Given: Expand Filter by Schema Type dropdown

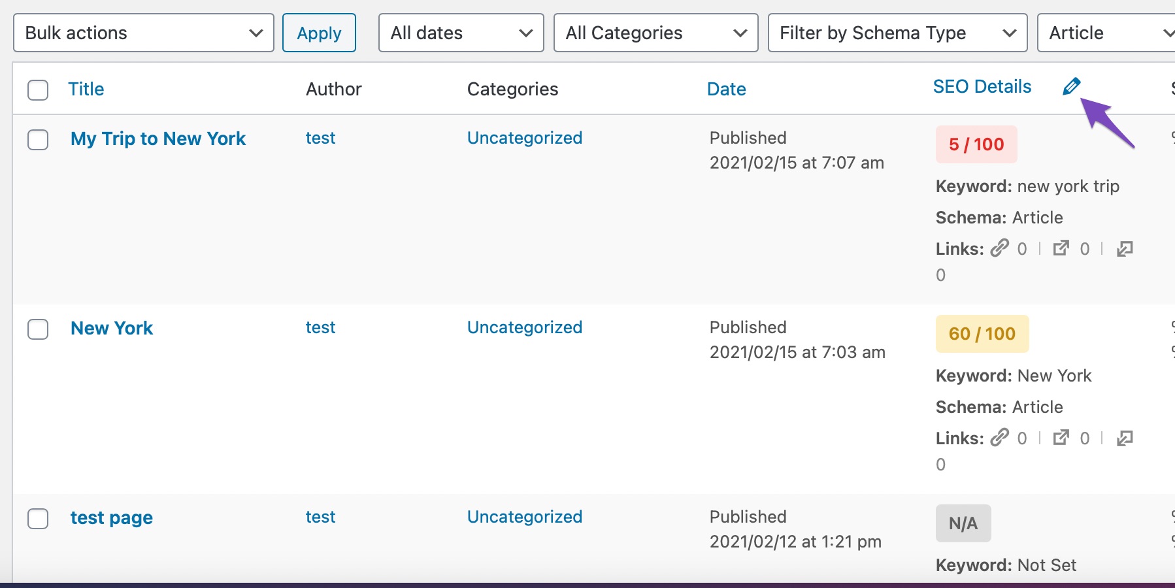Looking at the screenshot, I should click(x=897, y=33).
